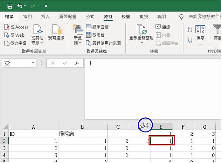Image resolution: width=222 pixels, height=163 pixels.
Task: Switch to the 常用 ribbon tab
Action: pos(27,17)
